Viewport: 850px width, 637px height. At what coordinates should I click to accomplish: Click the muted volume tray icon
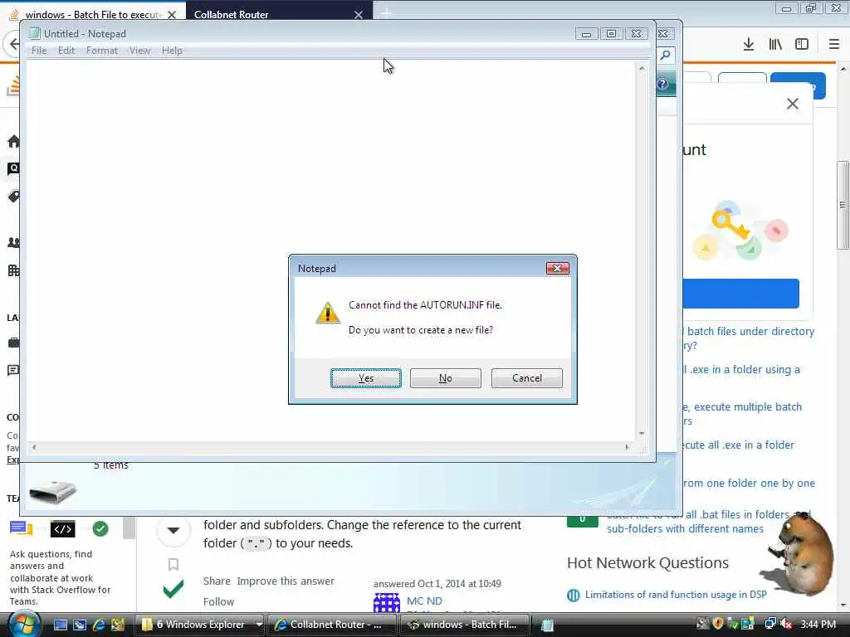[x=787, y=624]
